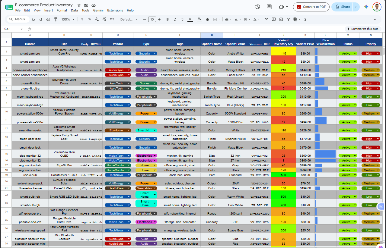386x248 pixels.
Task: Select the TN-HUB-STD SKU cell
Action: tap(259, 175)
